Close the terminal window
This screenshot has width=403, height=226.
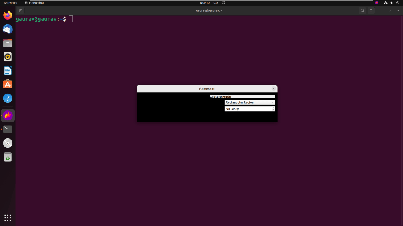click(x=398, y=10)
